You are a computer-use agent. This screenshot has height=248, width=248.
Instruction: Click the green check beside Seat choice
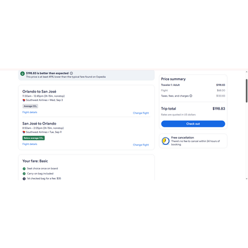tap(24, 169)
